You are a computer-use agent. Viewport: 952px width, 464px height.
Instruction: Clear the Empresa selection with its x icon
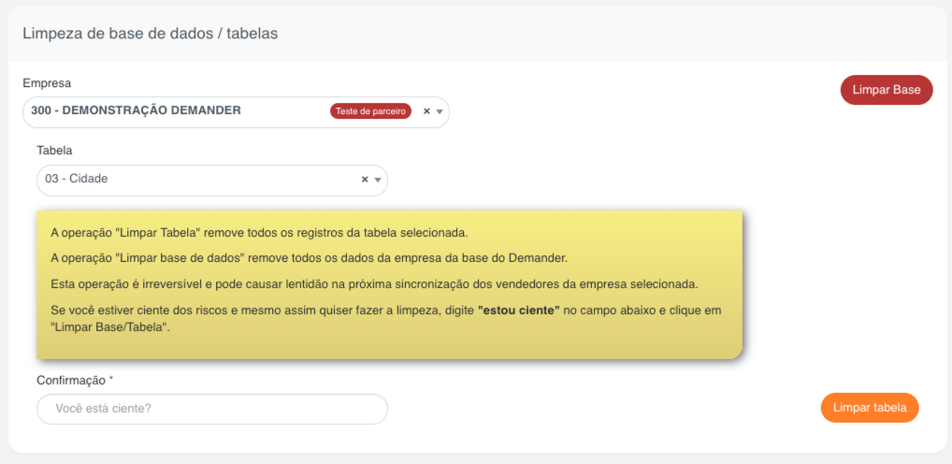tap(426, 111)
